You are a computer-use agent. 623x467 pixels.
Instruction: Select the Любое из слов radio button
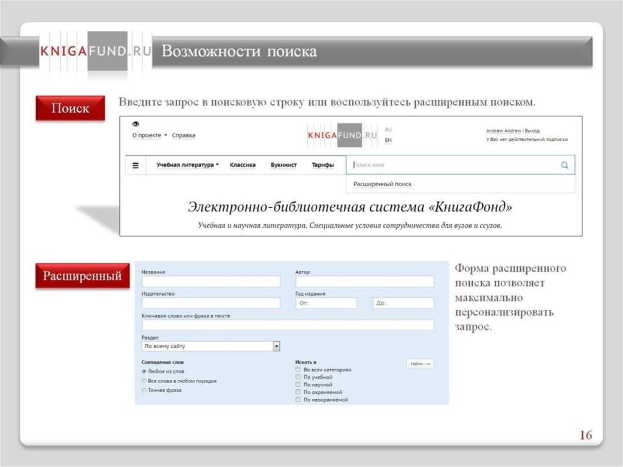pyautogui.click(x=144, y=371)
